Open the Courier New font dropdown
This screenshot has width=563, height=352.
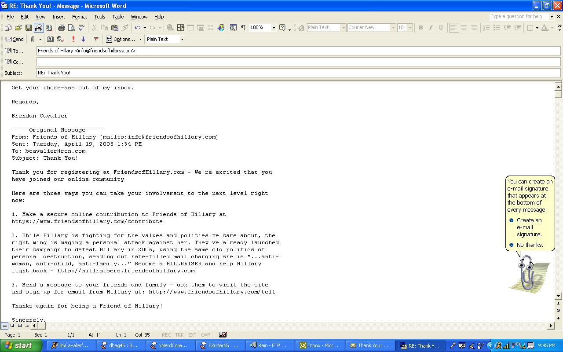pos(393,28)
